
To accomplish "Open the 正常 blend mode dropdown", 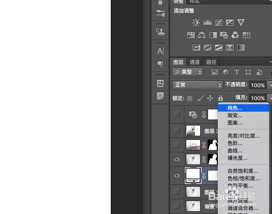I will point(197,85).
